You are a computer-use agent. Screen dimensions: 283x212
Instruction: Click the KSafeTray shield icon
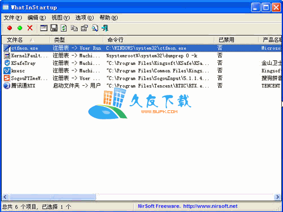pyautogui.click(x=7, y=63)
